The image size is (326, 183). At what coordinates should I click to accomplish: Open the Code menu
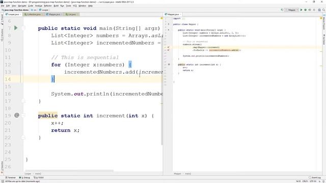point(31,6)
